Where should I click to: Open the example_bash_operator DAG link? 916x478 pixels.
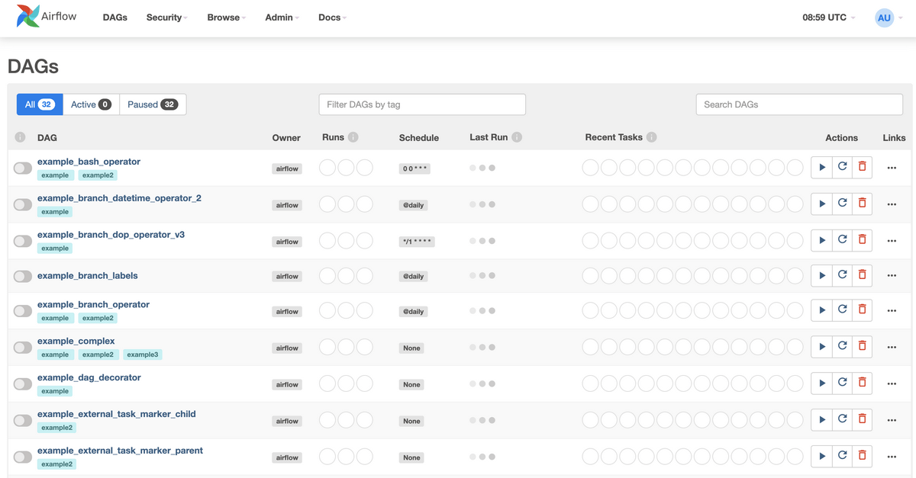point(89,162)
